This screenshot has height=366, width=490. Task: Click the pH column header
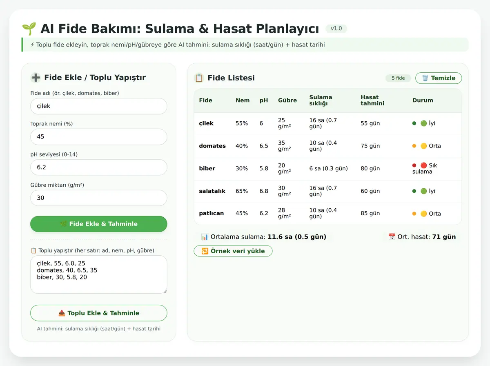[x=264, y=100]
